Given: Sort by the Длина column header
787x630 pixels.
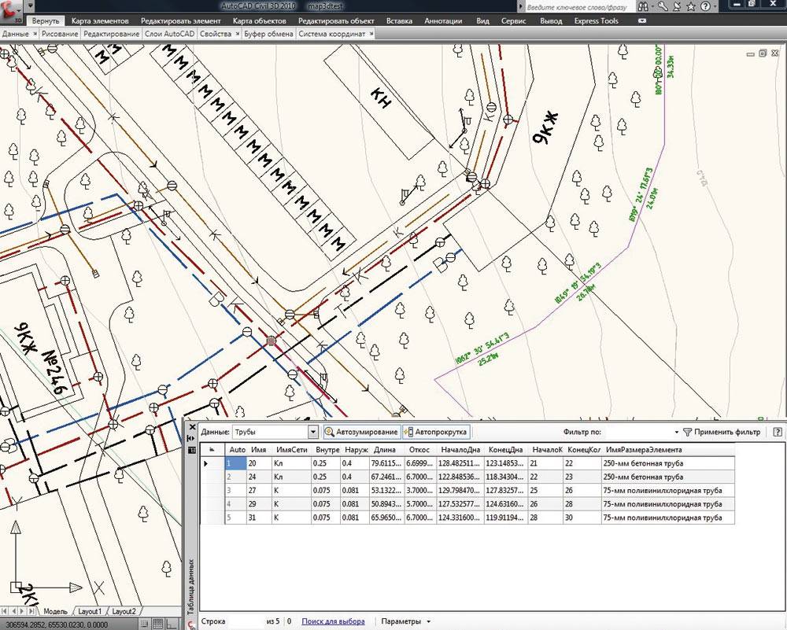Looking at the screenshot, I should click(x=386, y=450).
